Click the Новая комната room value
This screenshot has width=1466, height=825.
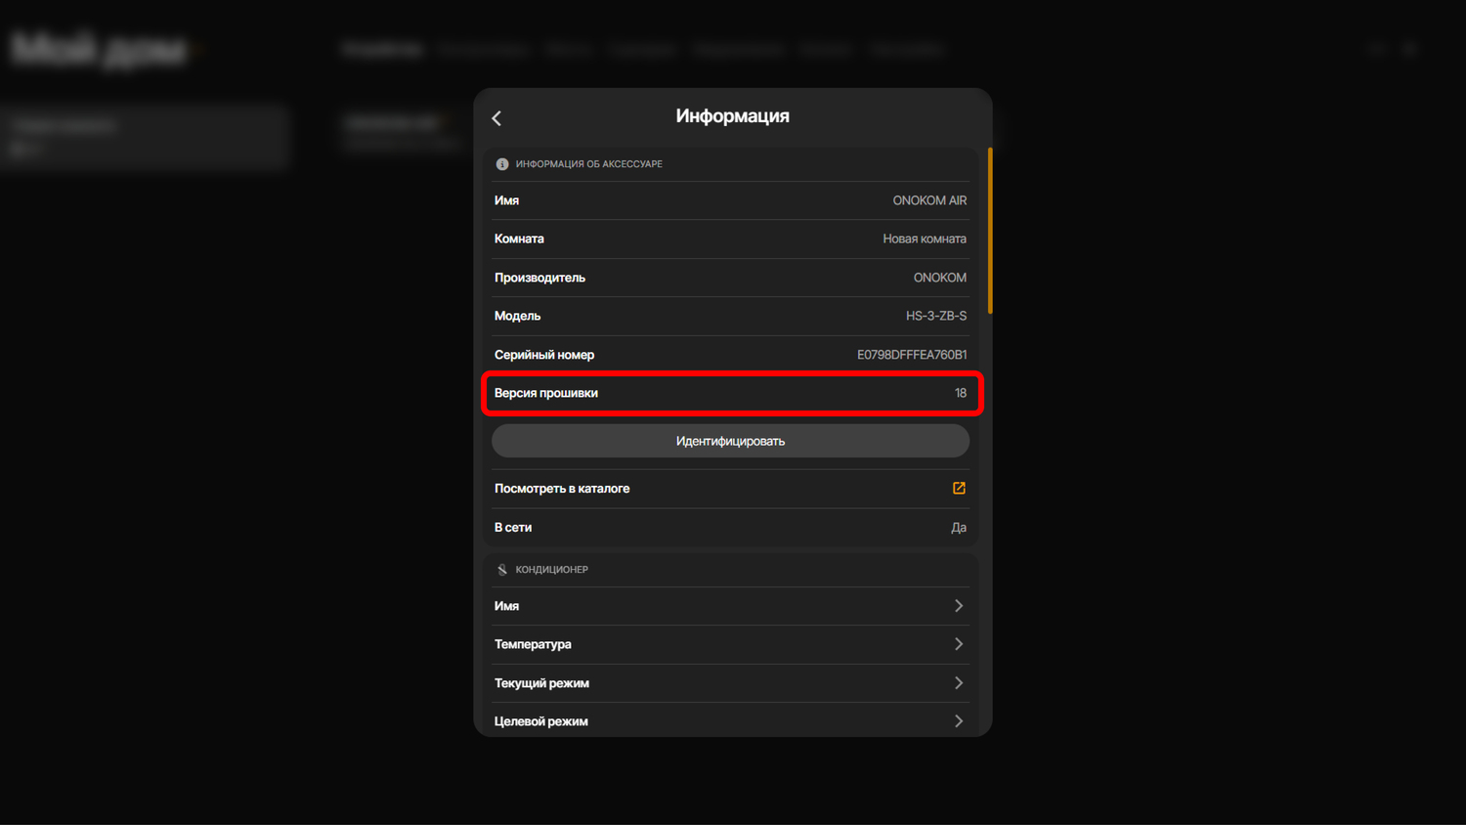924,239
